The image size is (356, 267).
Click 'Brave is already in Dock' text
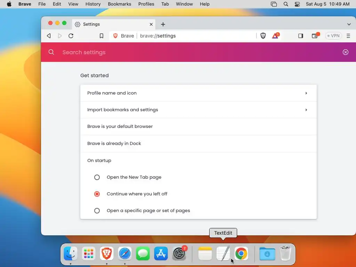tap(114, 144)
